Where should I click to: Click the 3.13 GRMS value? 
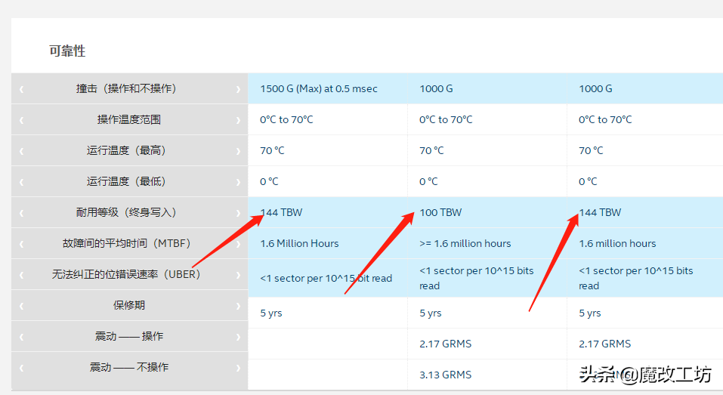pos(445,375)
